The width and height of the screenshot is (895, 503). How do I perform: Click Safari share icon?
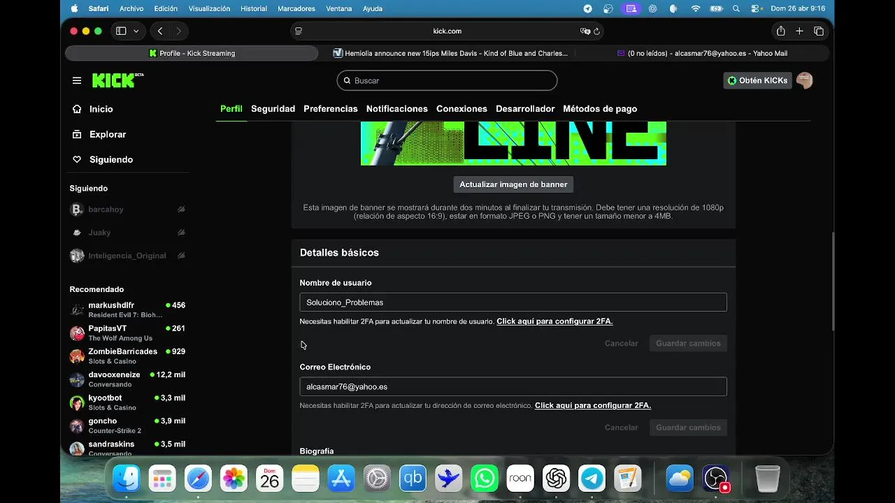tap(780, 31)
